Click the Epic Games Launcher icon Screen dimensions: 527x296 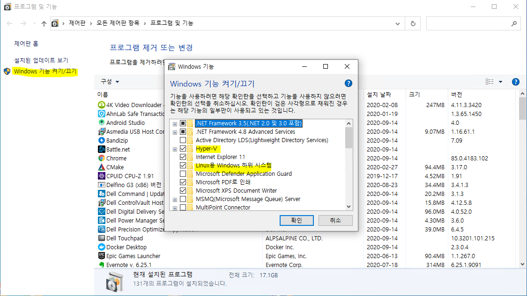pyautogui.click(x=102, y=256)
